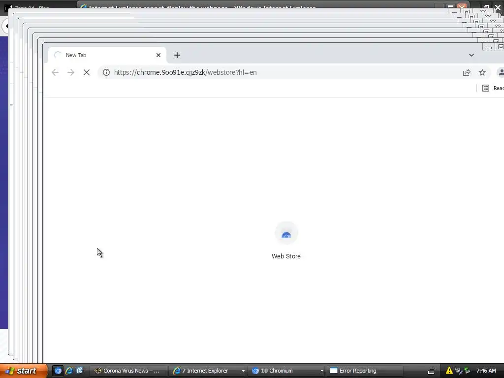Launch Chromium from Quick Launch
504x378 pixels.
click(58, 371)
